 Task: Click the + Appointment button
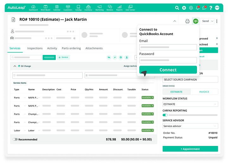[190, 149]
